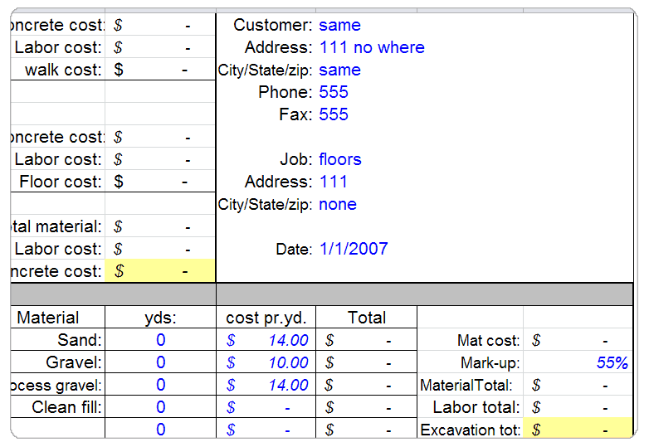Select the Gravel cost per yard cell
This screenshot has width=649, height=447.
pyautogui.click(x=266, y=362)
